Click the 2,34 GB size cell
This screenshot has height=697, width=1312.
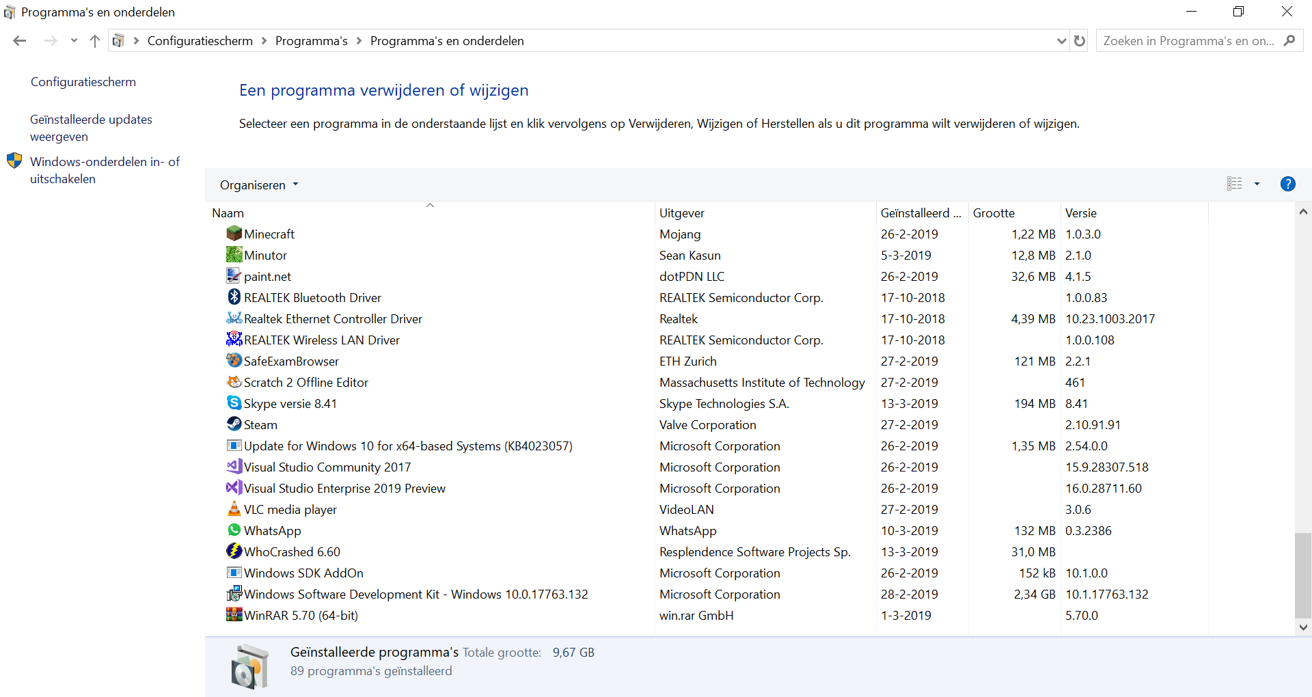coord(1035,594)
